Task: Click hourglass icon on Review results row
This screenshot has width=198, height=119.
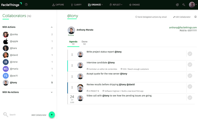Action: tap(72, 88)
